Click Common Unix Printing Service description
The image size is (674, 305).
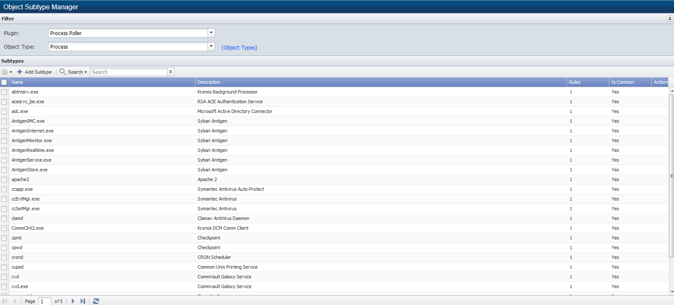click(227, 267)
